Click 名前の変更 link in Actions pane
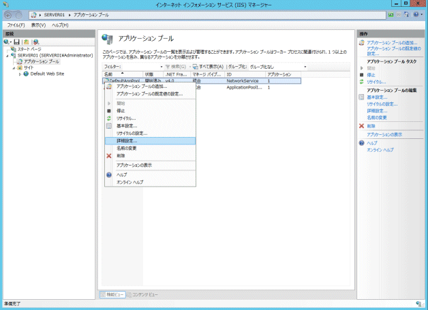Viewport: 428px width, 310px height. pyautogui.click(x=377, y=118)
